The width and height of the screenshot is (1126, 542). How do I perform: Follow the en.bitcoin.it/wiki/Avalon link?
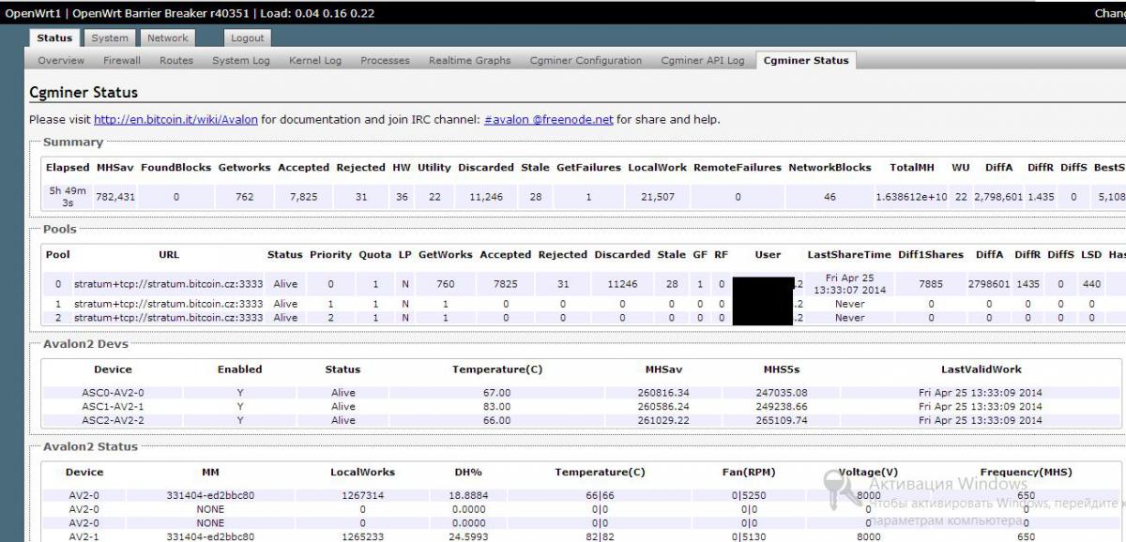pyautogui.click(x=175, y=119)
